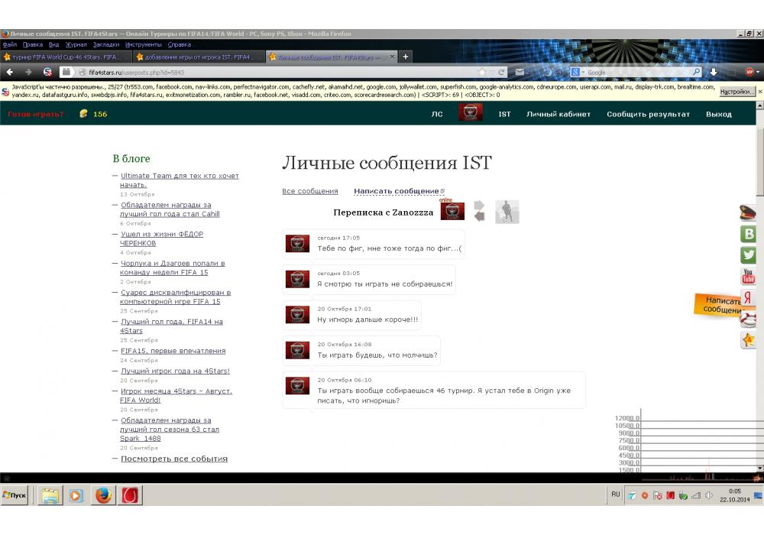Viewport: 764px width, 535px height.
Task: Click the Yandex sidebar icon
Action: click(749, 297)
